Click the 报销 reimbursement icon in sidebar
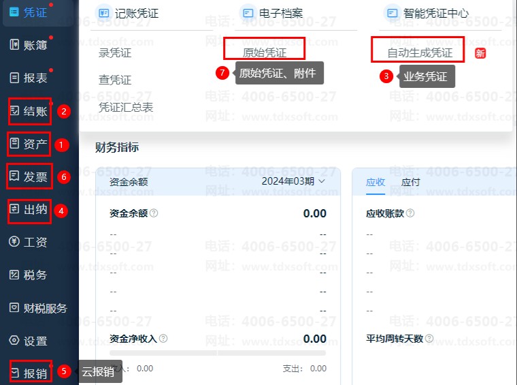This screenshot has height=385, width=517. click(14, 373)
